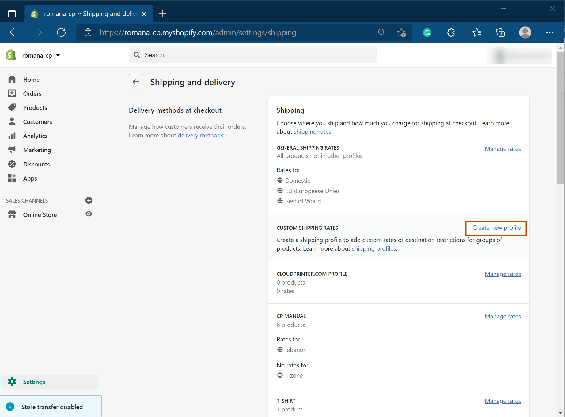Open a new browser tab

pos(162,13)
